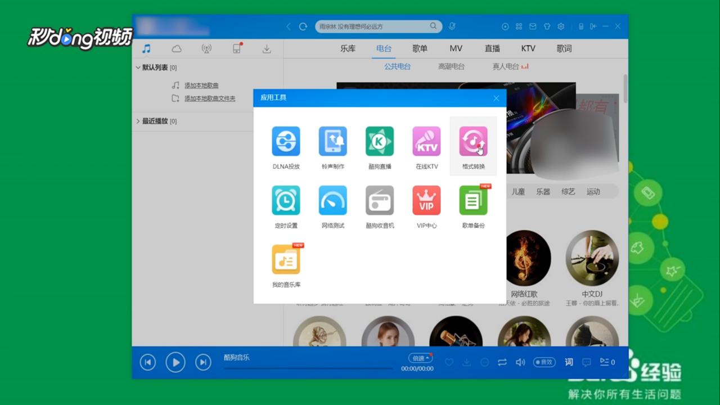The height and width of the screenshot is (405, 720).
Task: Switch to the 乐库 tab
Action: pyautogui.click(x=348, y=48)
